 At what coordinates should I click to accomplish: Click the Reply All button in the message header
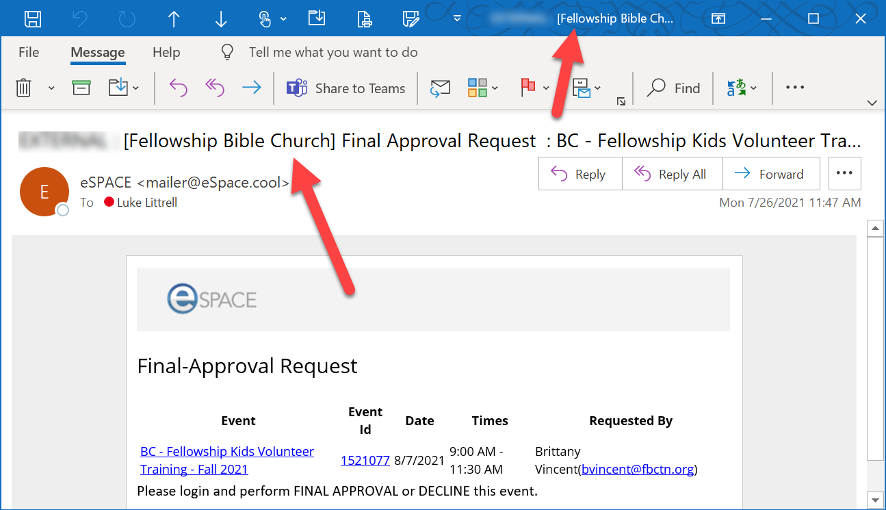tap(672, 174)
